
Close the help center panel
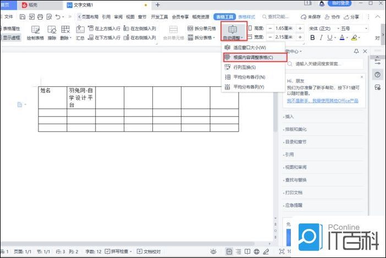click(365, 51)
